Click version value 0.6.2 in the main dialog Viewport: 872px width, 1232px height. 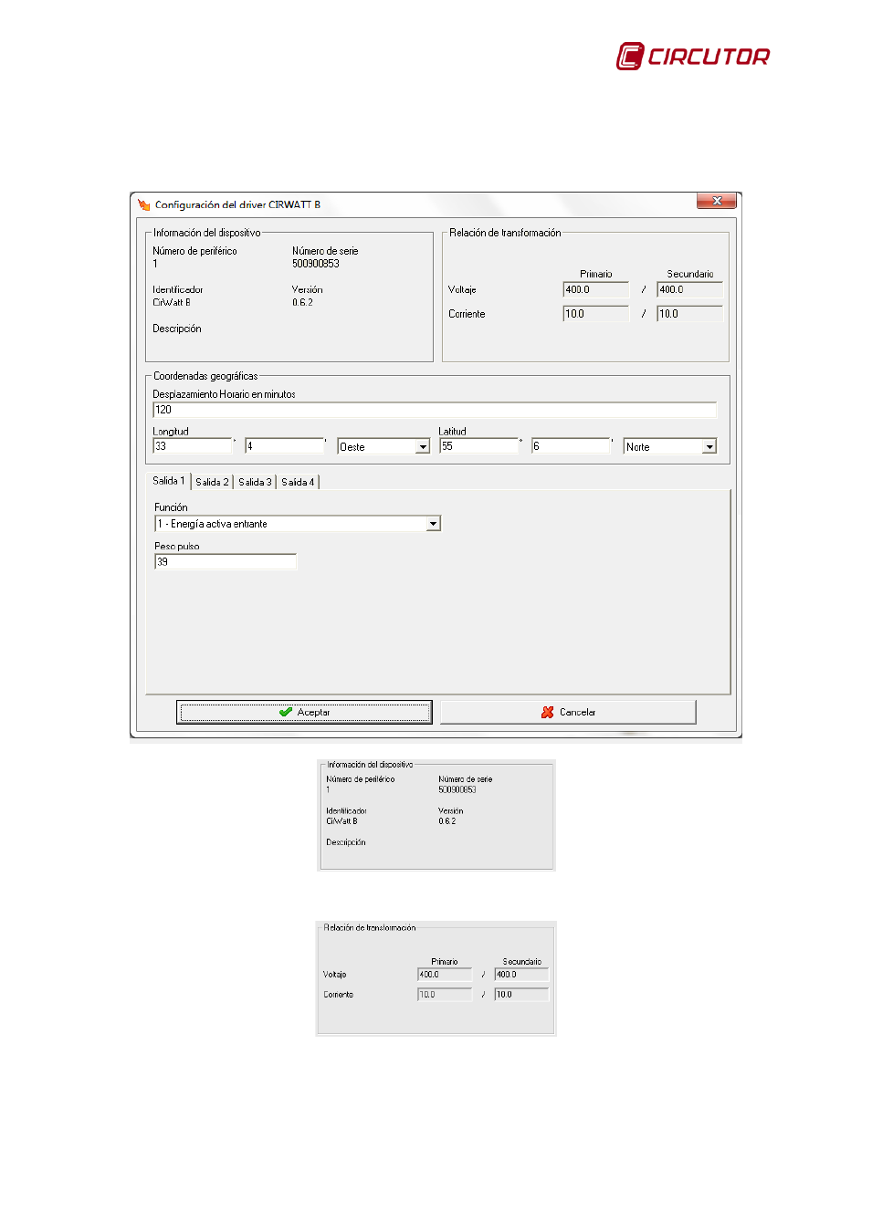(x=302, y=302)
